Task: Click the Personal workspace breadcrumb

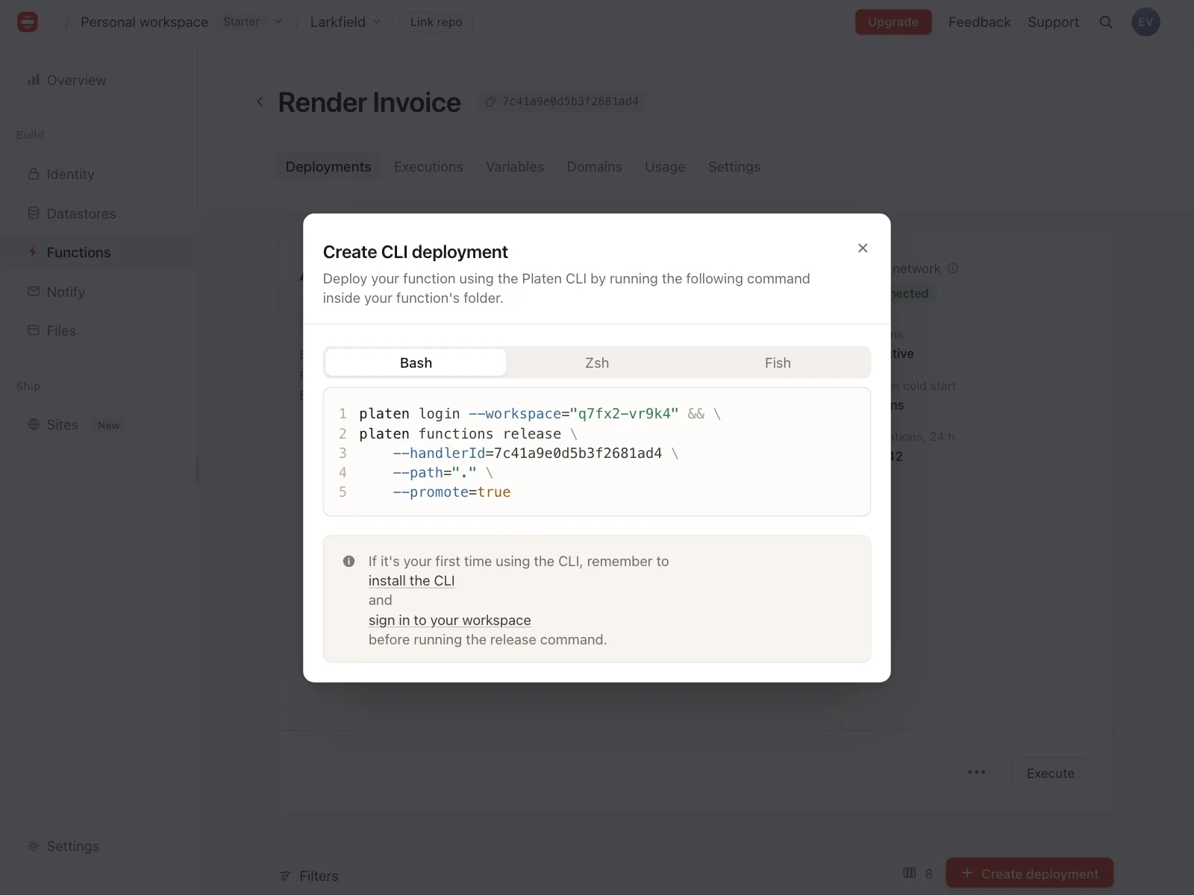Action: (x=144, y=22)
